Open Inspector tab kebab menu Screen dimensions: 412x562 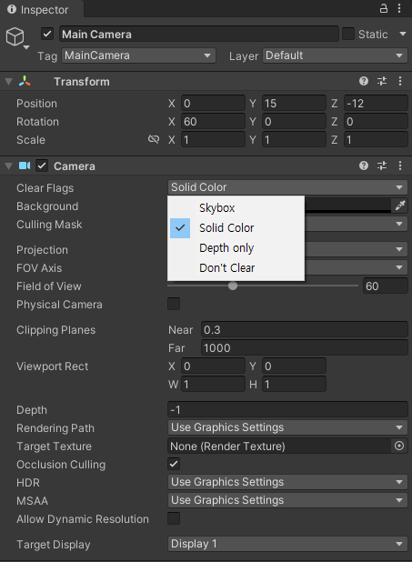399,8
